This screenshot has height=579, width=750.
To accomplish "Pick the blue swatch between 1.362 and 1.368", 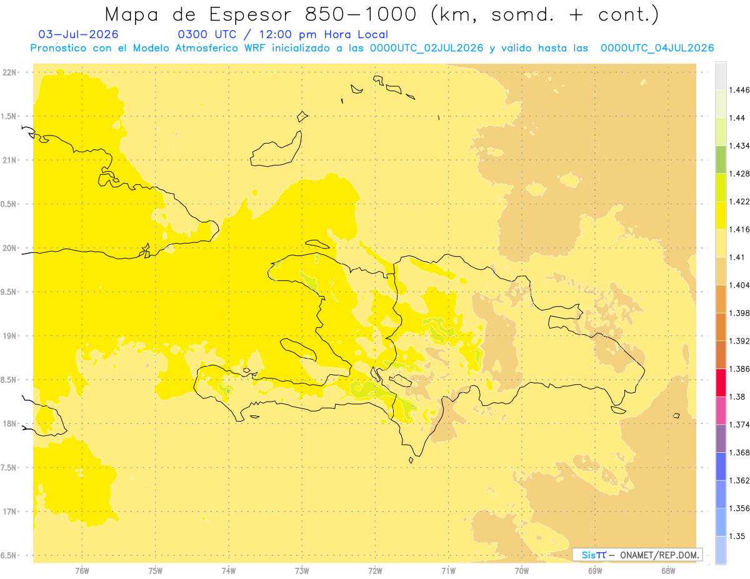I will [721, 466].
